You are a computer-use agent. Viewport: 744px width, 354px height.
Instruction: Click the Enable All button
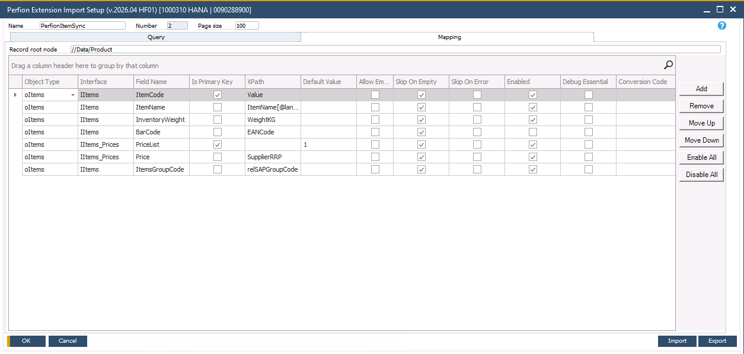(x=701, y=157)
